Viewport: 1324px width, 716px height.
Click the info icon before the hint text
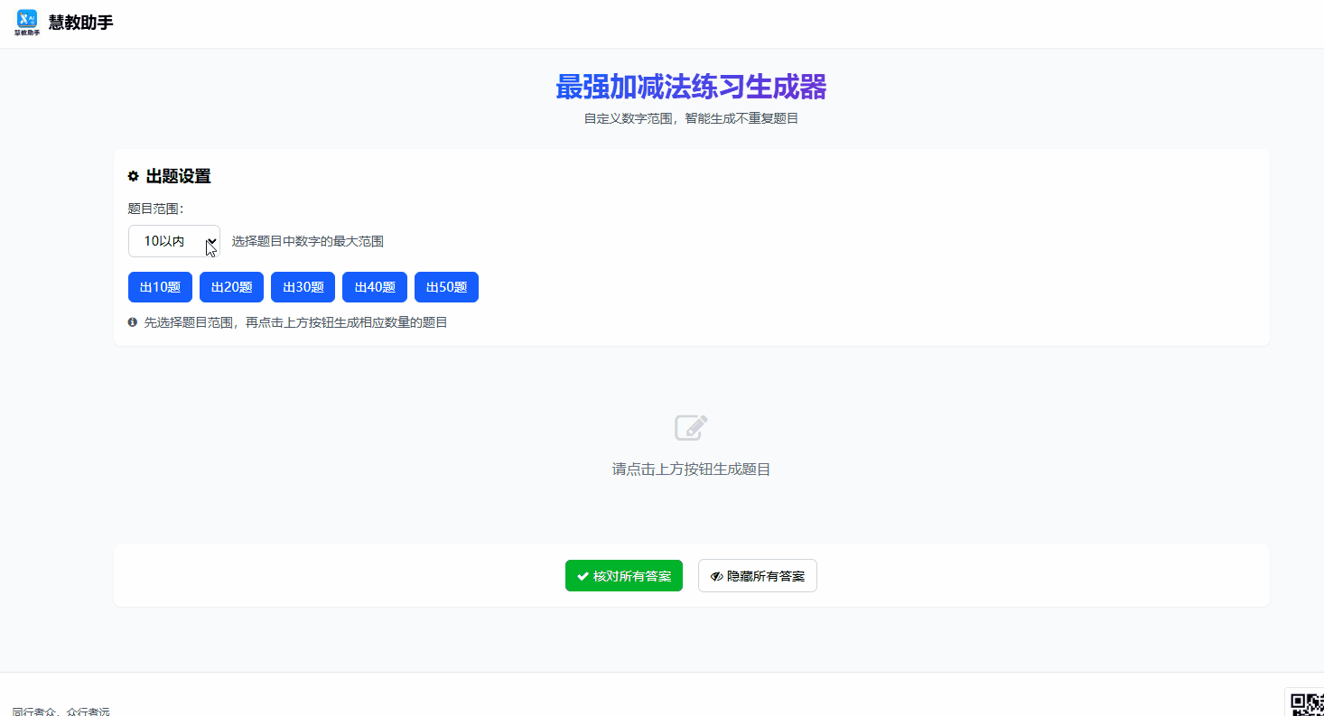coord(133,322)
